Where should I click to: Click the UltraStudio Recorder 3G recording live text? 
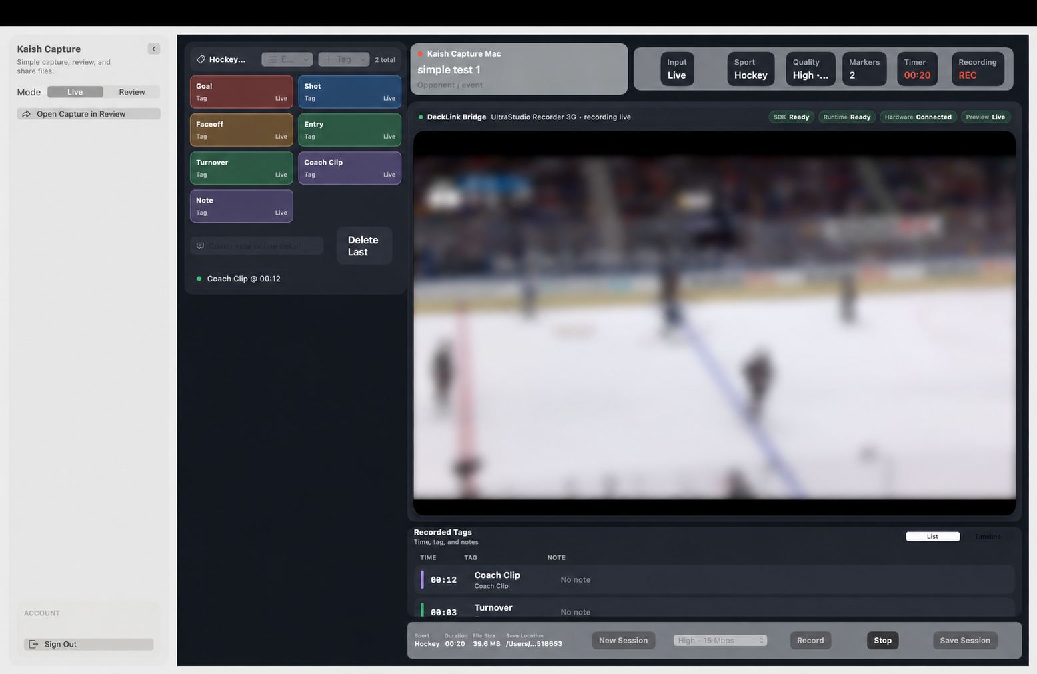pos(561,117)
